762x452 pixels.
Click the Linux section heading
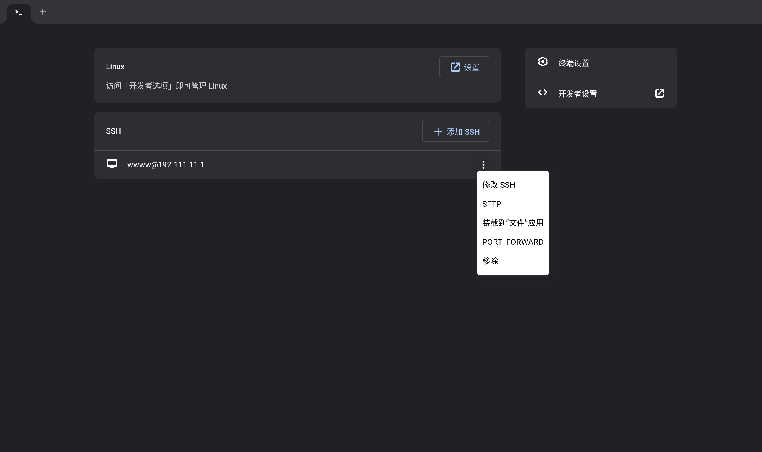pyautogui.click(x=115, y=67)
